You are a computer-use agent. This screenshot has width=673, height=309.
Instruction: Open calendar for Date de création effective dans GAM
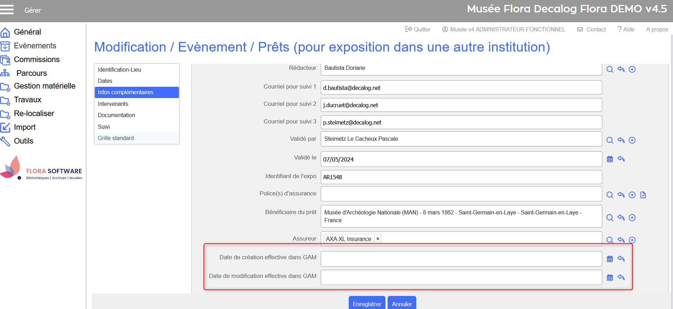tap(610, 259)
